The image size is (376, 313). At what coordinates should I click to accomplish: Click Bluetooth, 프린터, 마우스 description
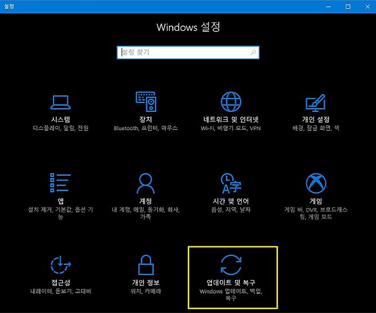coord(146,128)
